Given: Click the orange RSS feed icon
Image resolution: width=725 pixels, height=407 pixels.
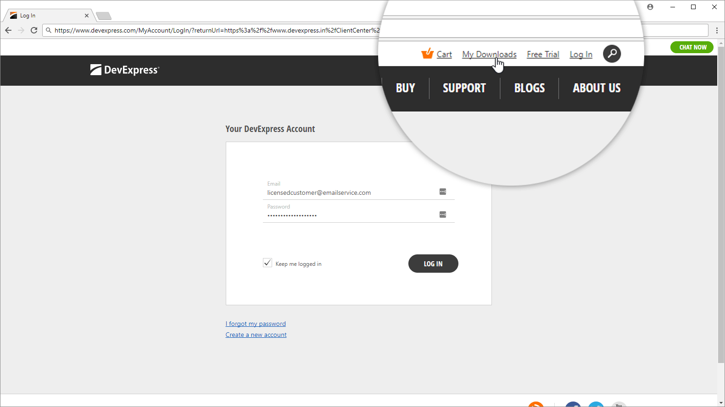Looking at the screenshot, I should (536, 404).
